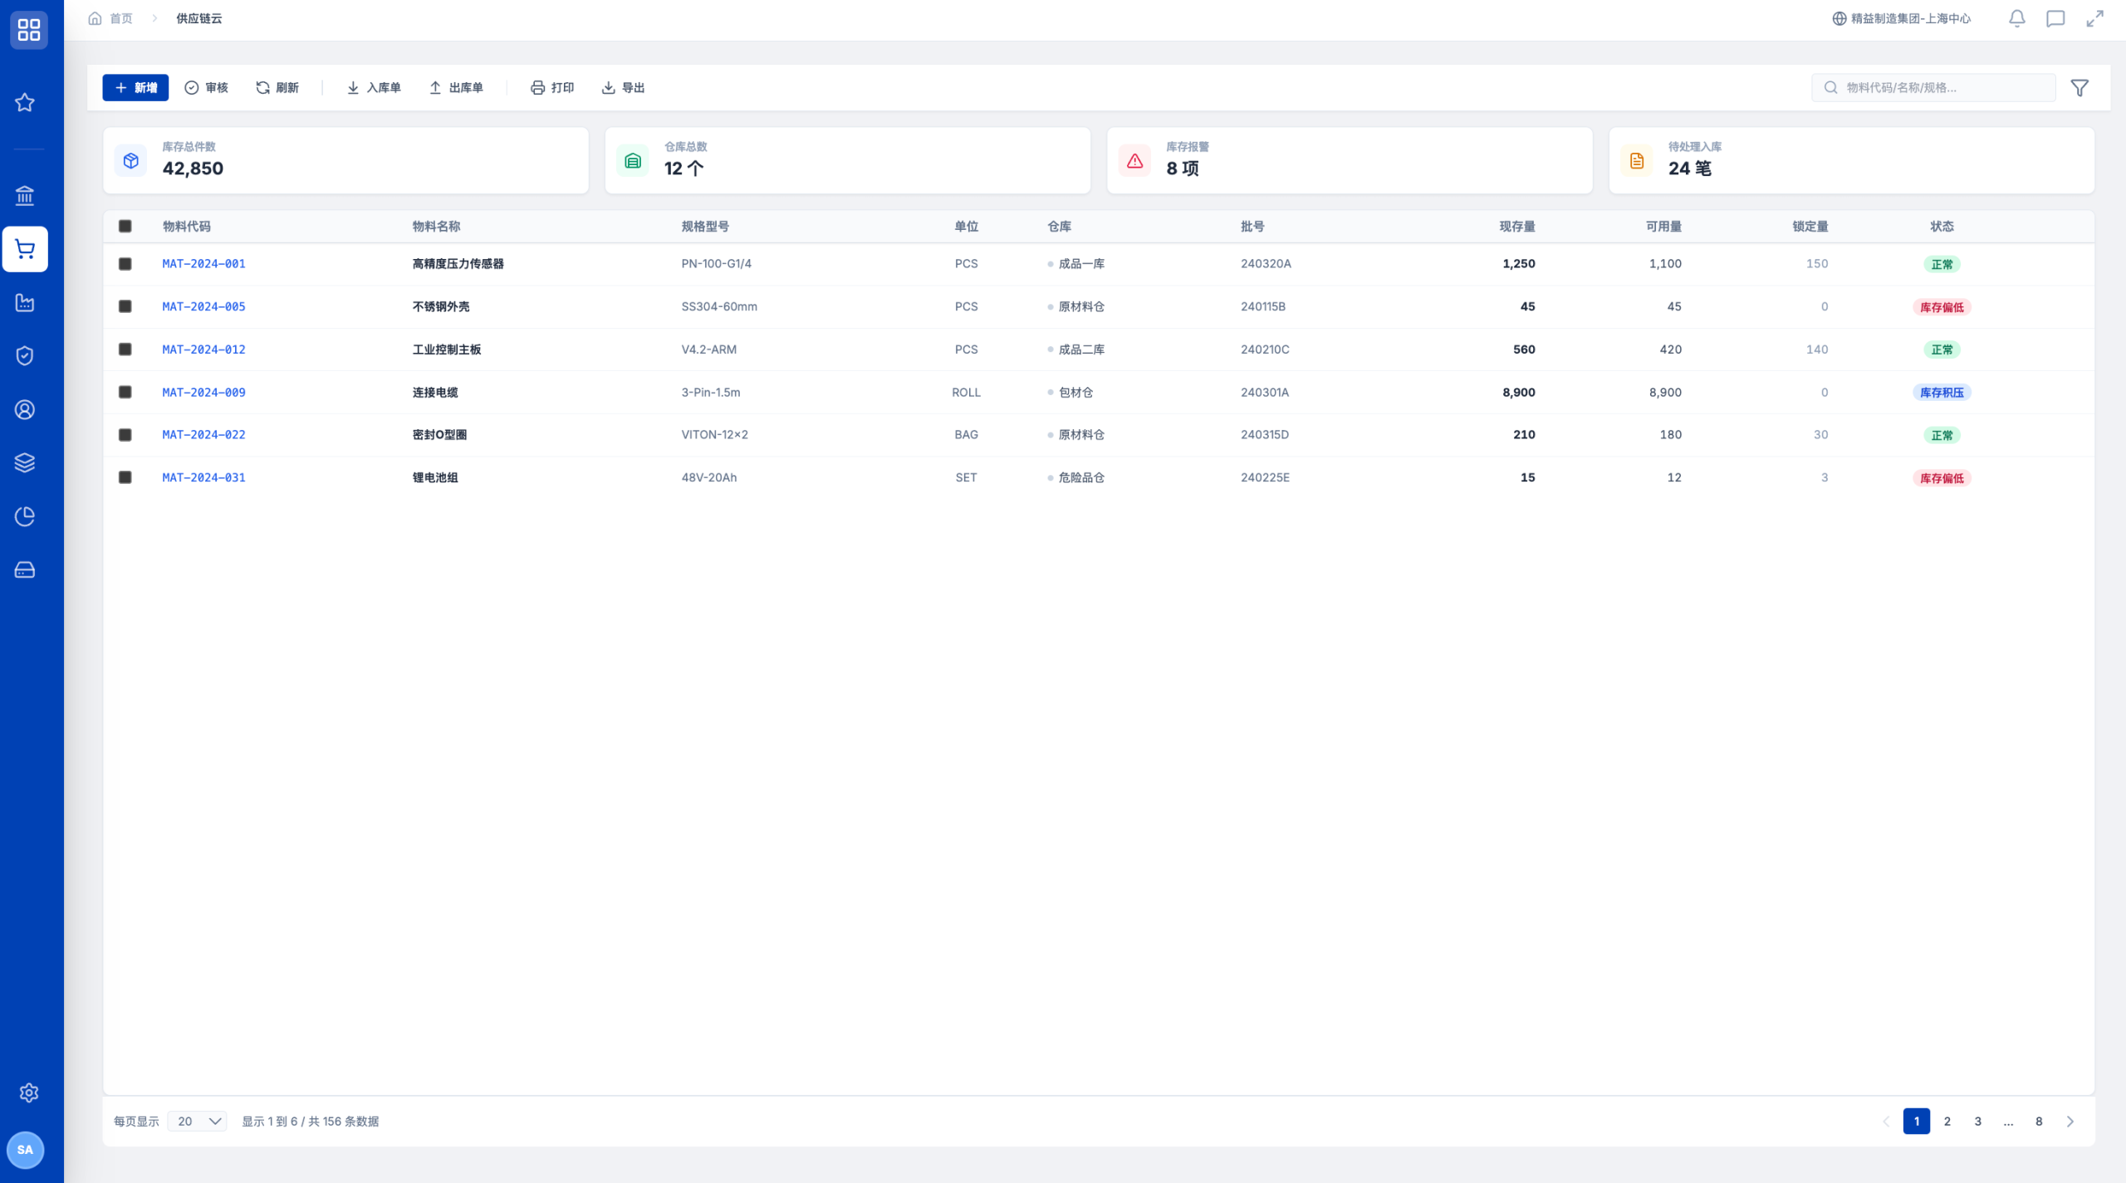
Task: Go to next page arrow
Action: tap(2070, 1122)
